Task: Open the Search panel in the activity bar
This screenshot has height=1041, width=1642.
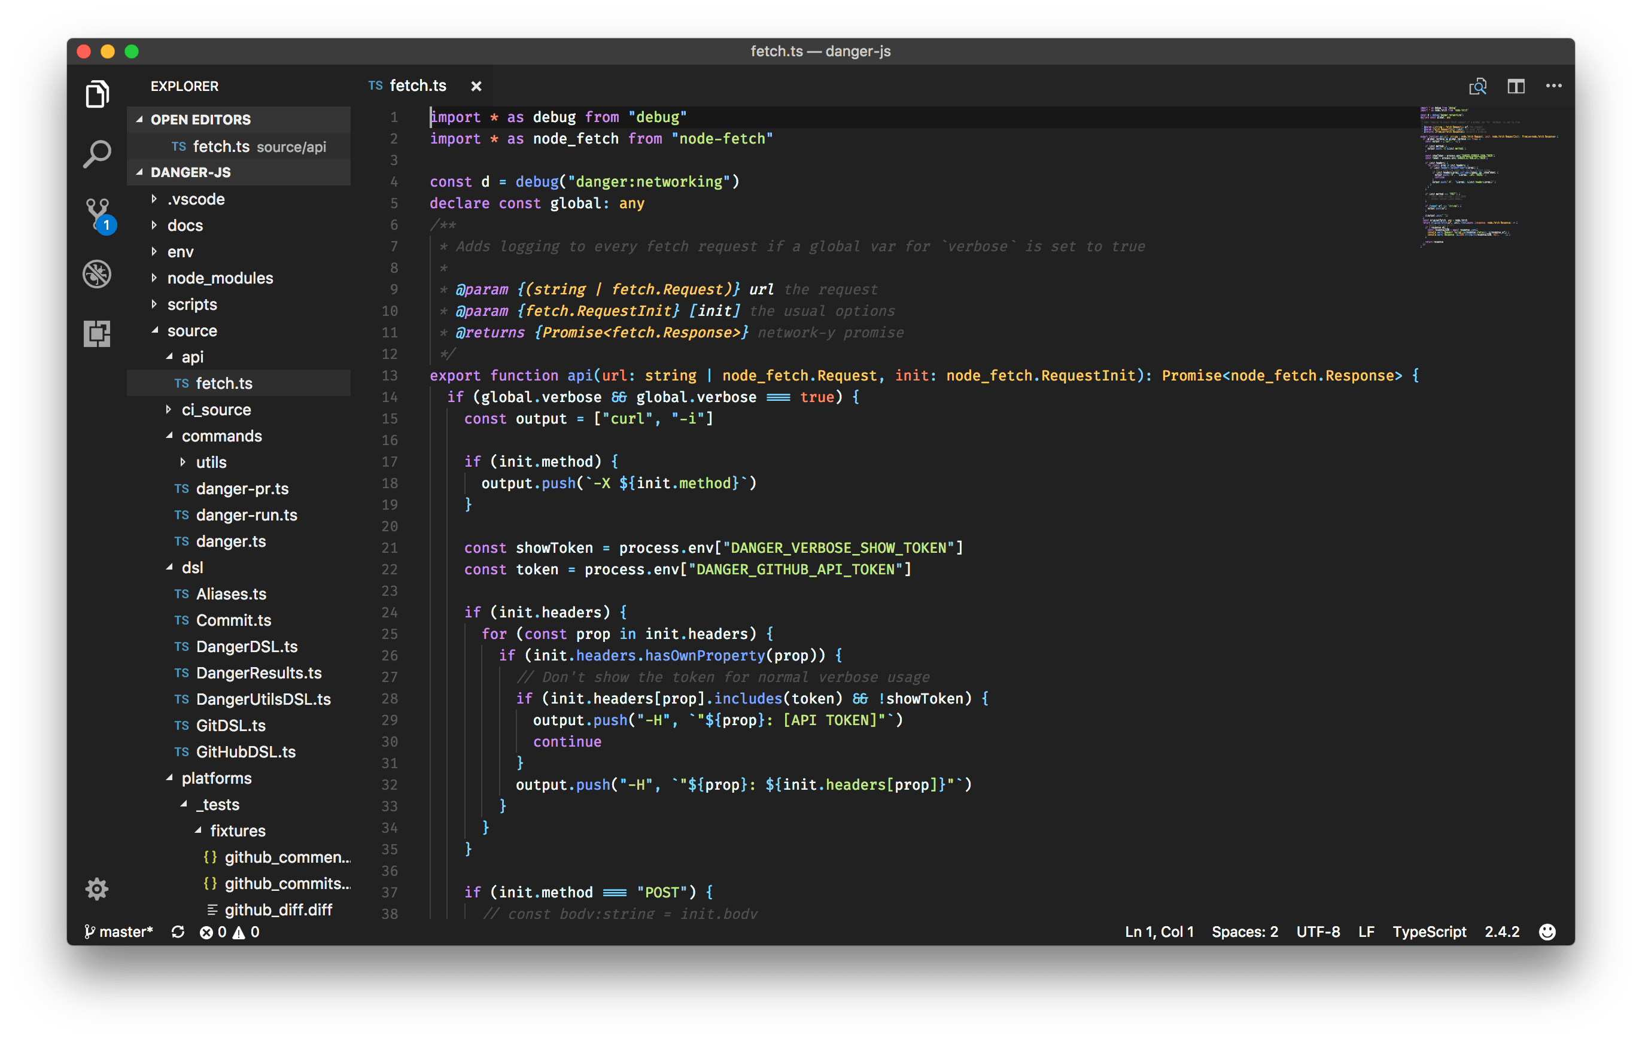Action: coord(96,153)
